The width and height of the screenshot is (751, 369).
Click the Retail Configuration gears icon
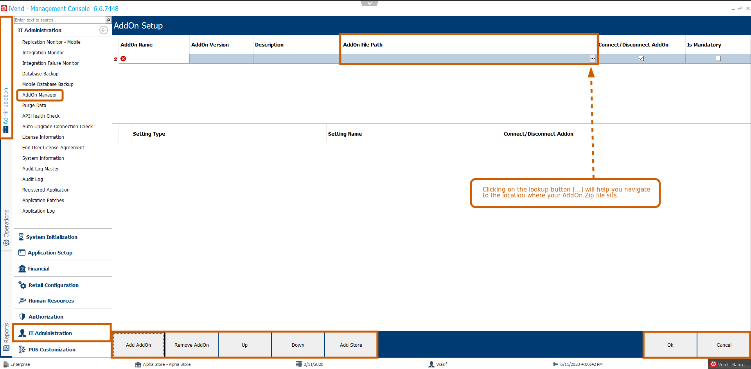[x=22, y=285]
